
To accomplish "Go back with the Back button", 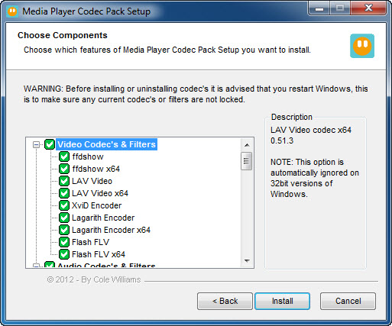I will [225, 301].
